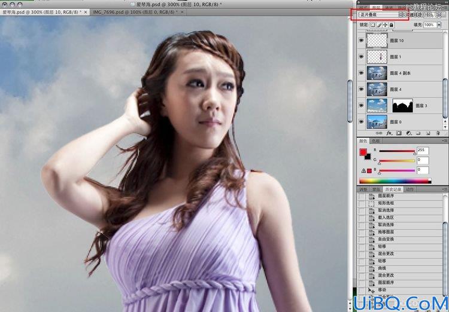This screenshot has height=312, width=449.
Task: Set history brush source box beside 矩形选框
Action: [x=362, y=203]
